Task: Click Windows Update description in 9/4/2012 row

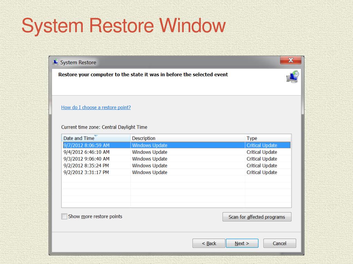Action: tap(150, 152)
